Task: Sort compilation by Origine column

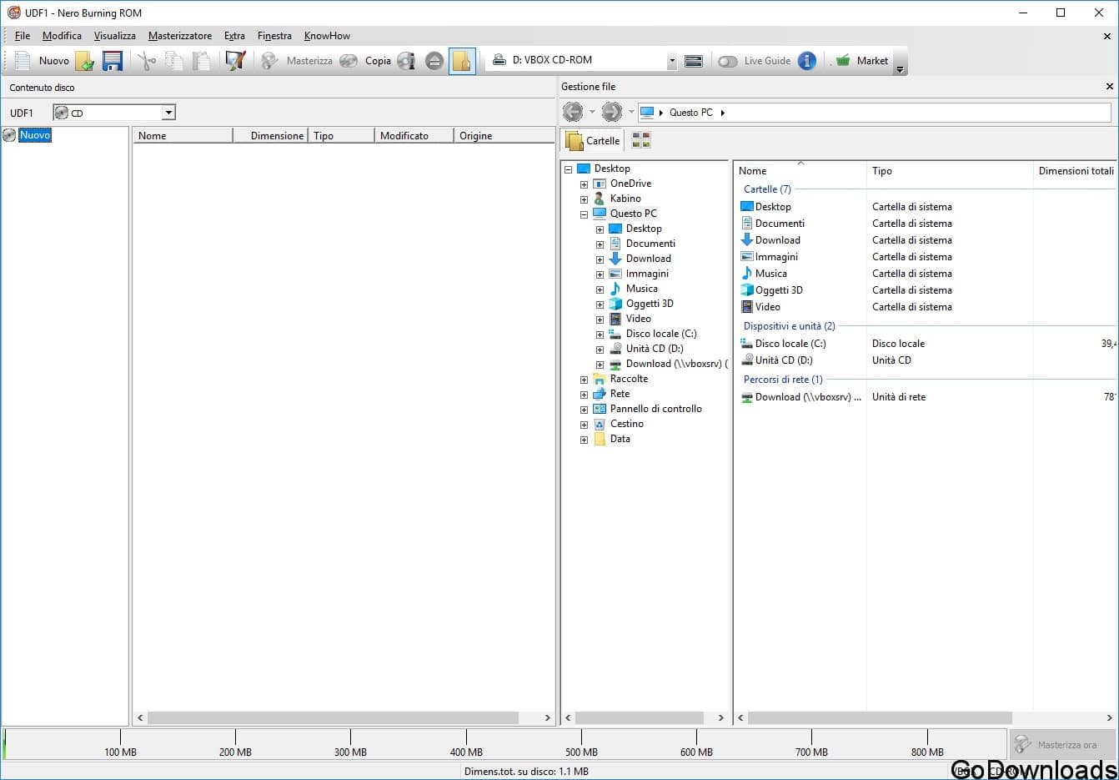Action: click(504, 136)
